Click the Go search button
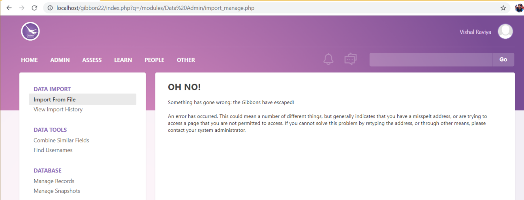Image resolution: width=524 pixels, height=200 pixels. pyautogui.click(x=503, y=60)
